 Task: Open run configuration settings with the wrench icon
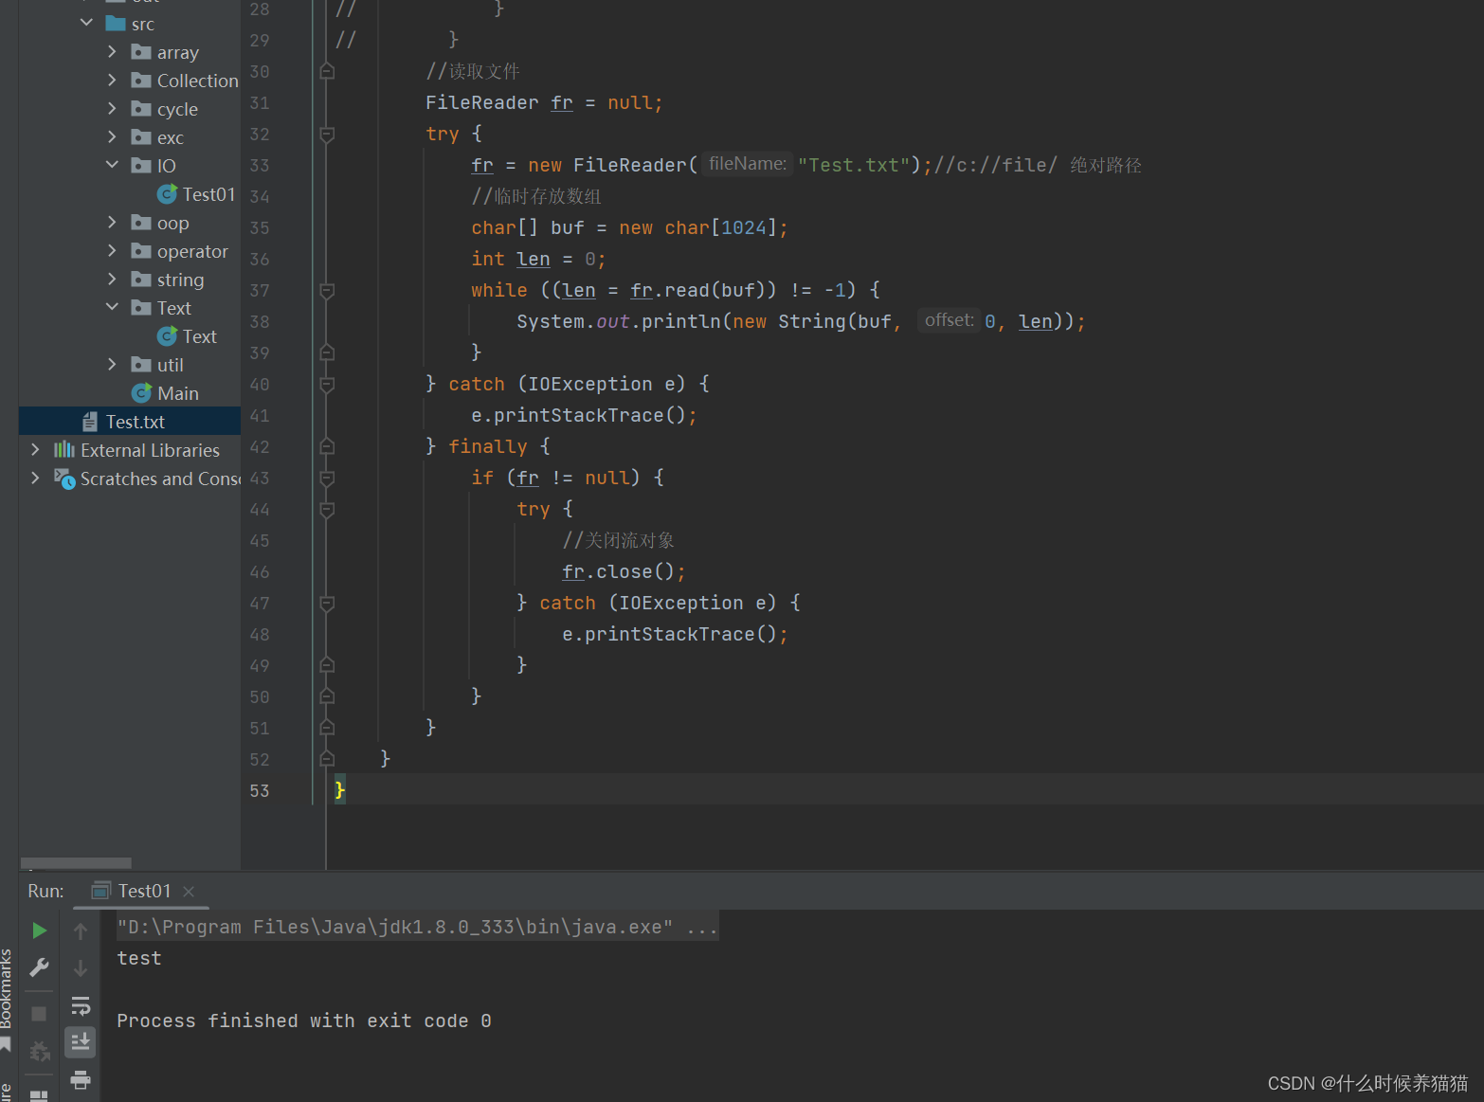pyautogui.click(x=38, y=967)
